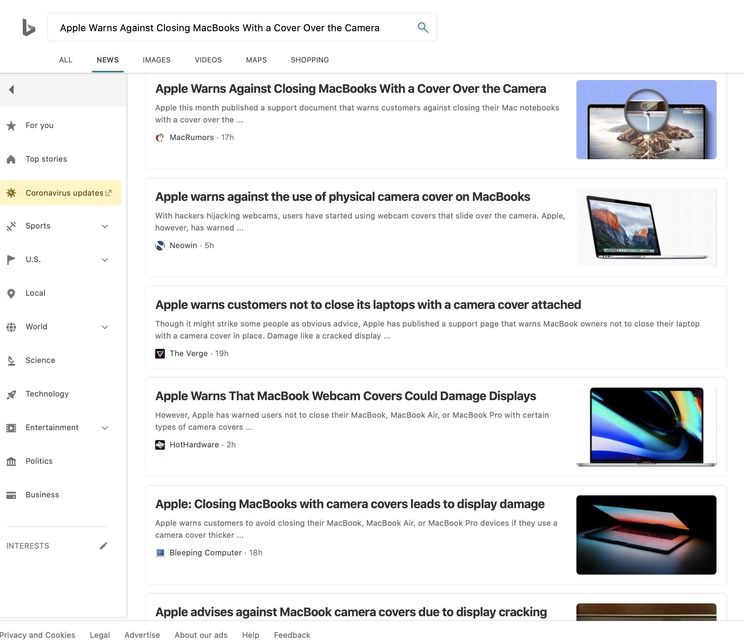Click the home icon beside Top stories
This screenshot has width=744, height=643.
pos(11,159)
